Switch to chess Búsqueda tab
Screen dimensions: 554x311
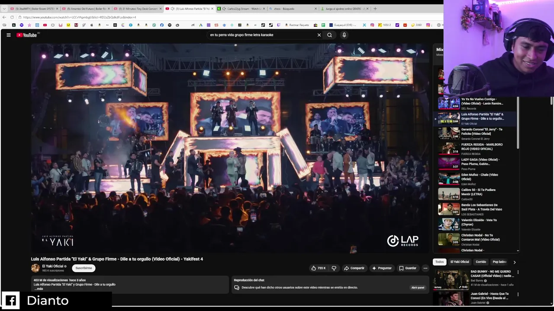(293, 9)
